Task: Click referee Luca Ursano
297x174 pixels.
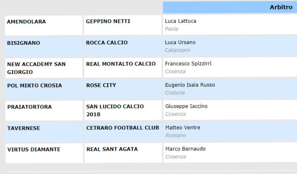Action: [x=180, y=43]
